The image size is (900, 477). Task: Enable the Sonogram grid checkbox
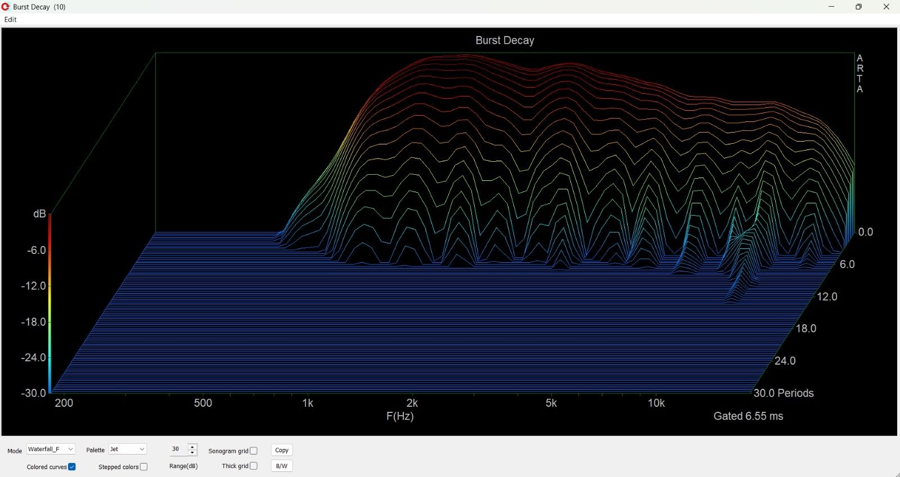tap(254, 451)
